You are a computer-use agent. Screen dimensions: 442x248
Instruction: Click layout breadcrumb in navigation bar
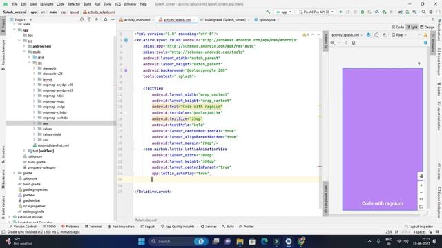[75, 12]
